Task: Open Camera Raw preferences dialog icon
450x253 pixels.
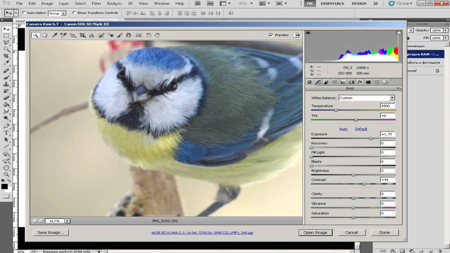Action: pos(139,35)
